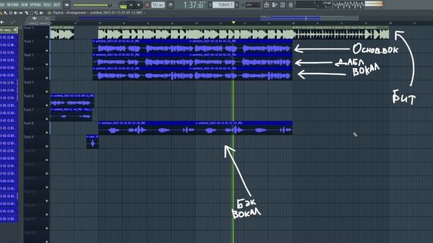The height and width of the screenshot is (243, 433).
Task: Click the Pause playback button
Action: [x=131, y=5]
